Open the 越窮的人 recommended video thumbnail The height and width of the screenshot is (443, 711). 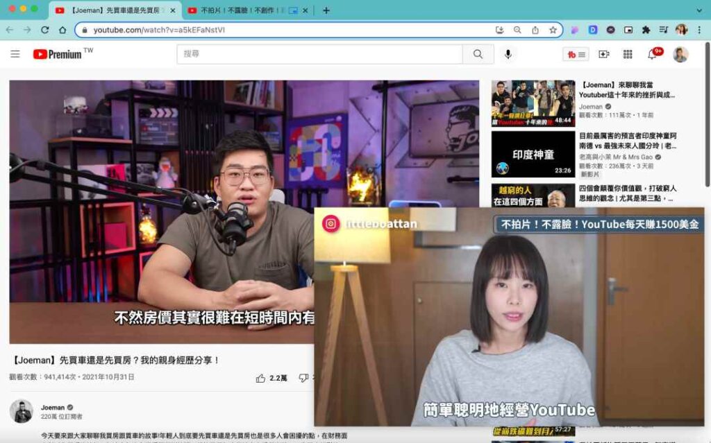coord(533,196)
